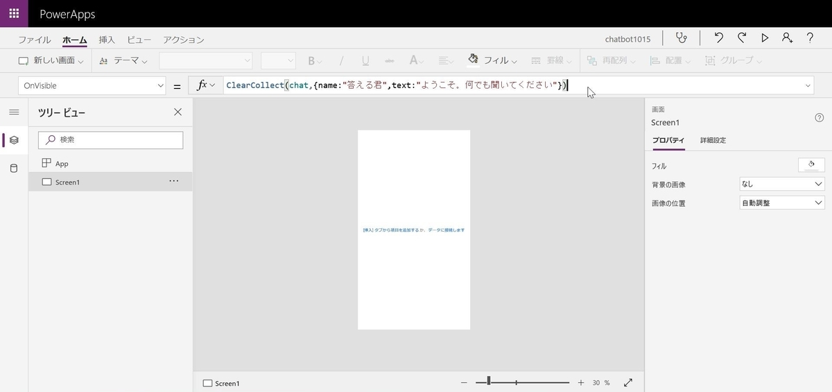Click the tree view search box

pos(110,139)
